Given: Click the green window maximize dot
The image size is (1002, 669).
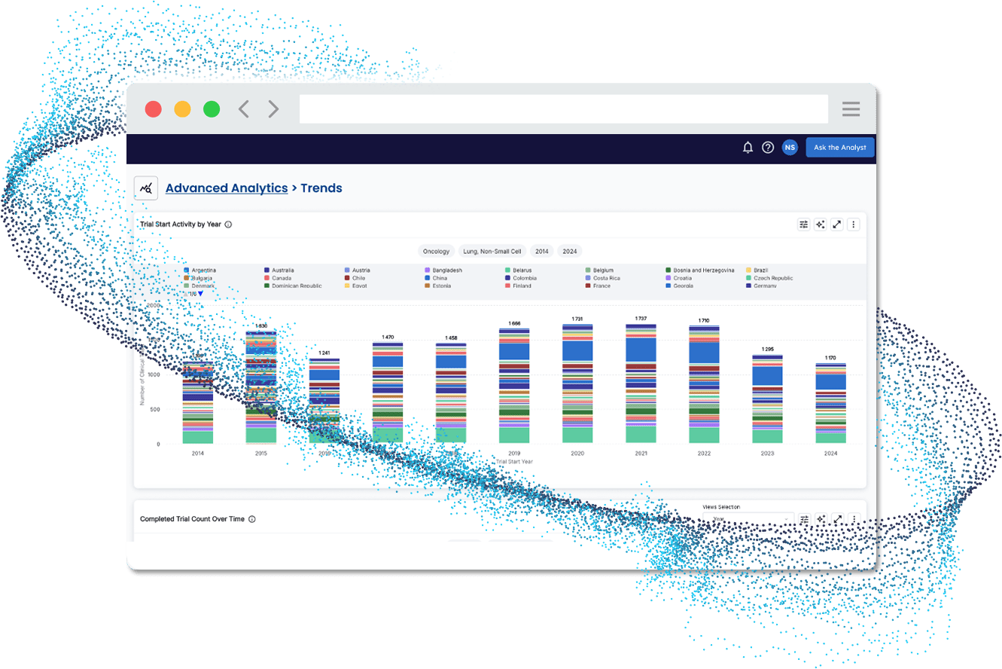Looking at the screenshot, I should pyautogui.click(x=212, y=109).
